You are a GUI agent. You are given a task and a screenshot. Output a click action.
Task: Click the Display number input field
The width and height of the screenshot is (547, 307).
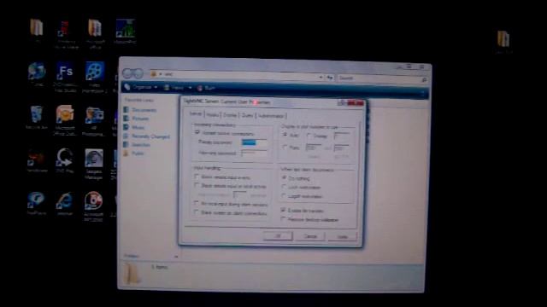click(x=341, y=136)
